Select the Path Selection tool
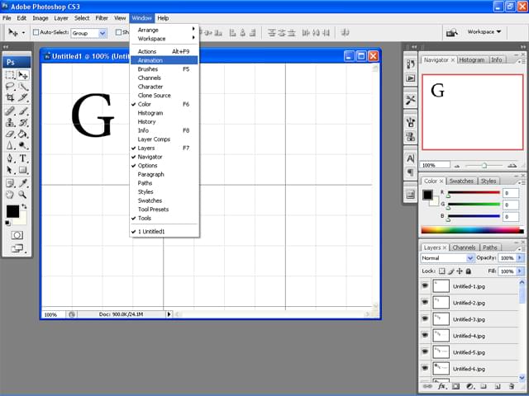 [10, 170]
